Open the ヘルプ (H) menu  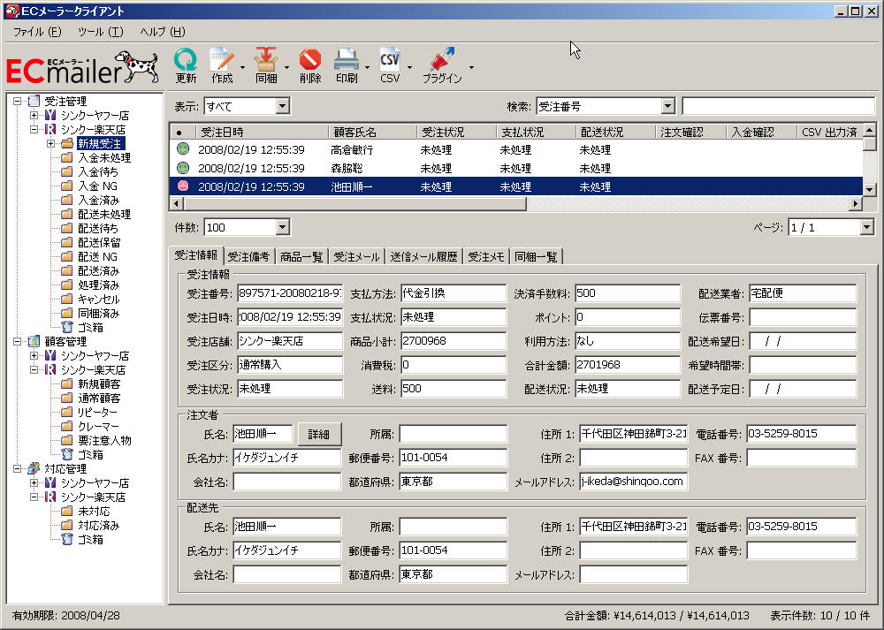click(x=163, y=32)
